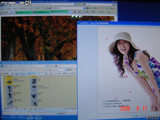
Task: Open 工具(T) menu in the top IE window
Action: [x=30, y=8]
